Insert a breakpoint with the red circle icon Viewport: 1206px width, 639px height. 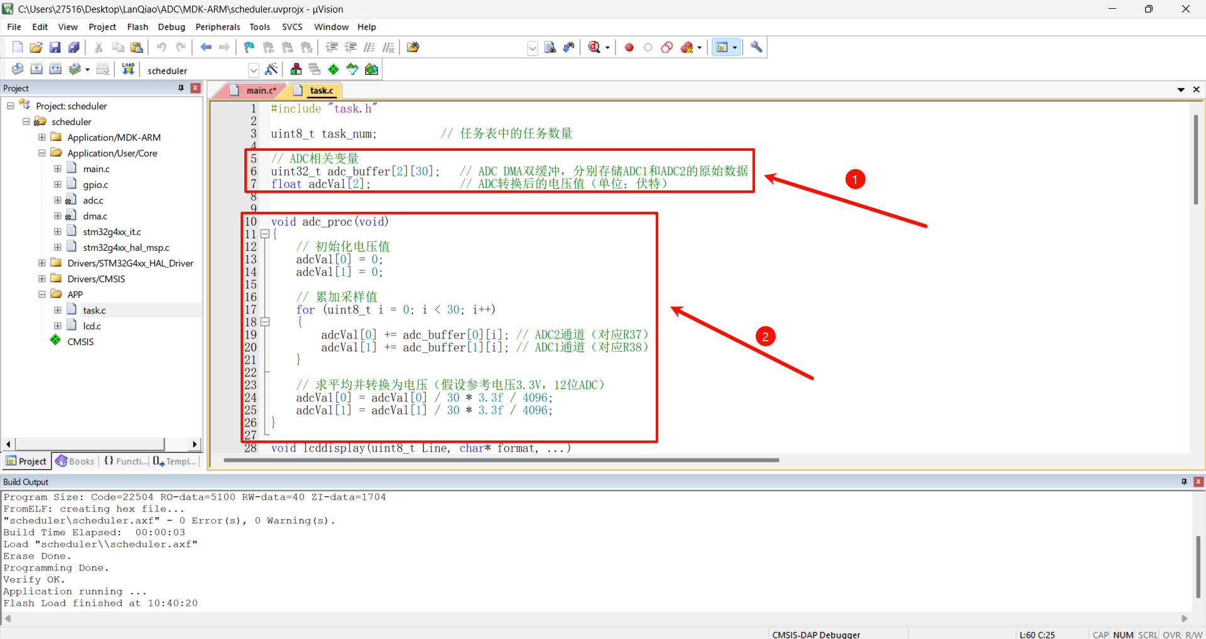point(629,47)
